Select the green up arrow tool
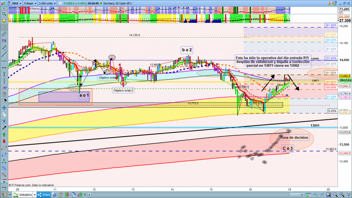The image size is (352, 198). point(4,134)
